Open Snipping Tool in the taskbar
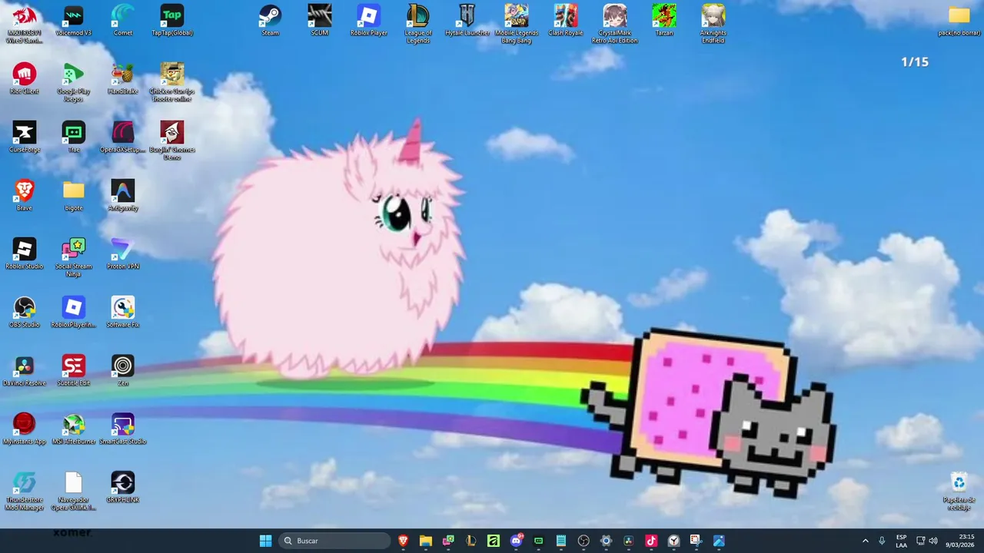This screenshot has width=984, height=553. coord(696,541)
